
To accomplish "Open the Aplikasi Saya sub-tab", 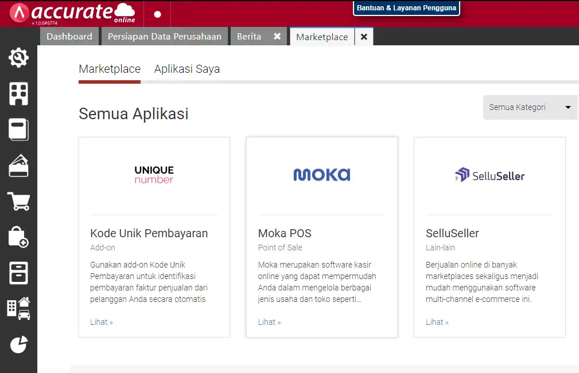I will coord(187,69).
